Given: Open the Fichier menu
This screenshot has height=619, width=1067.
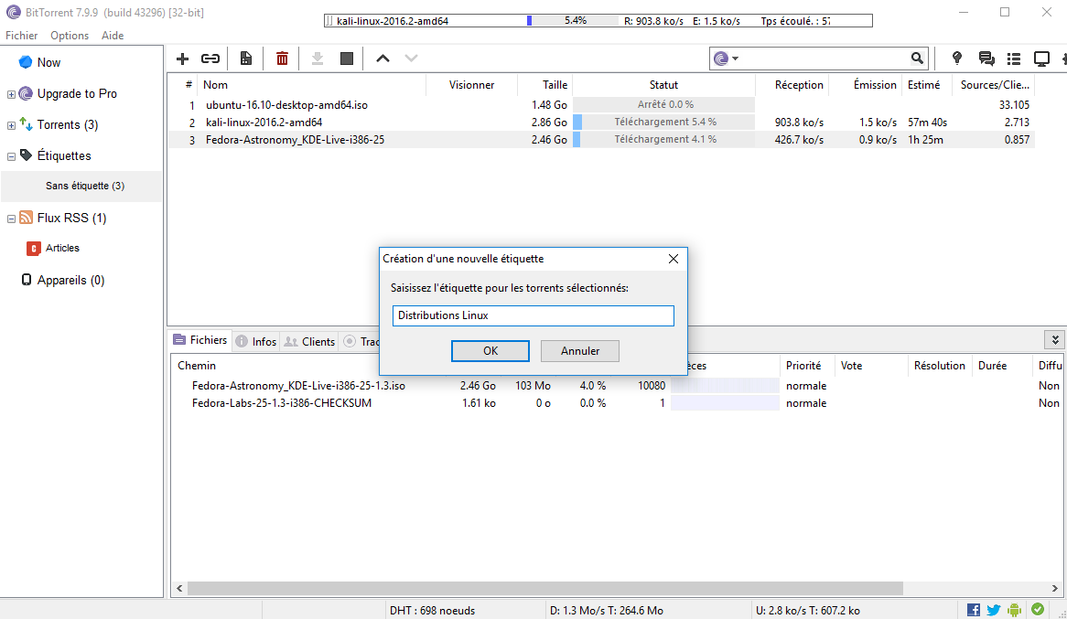Looking at the screenshot, I should pos(22,36).
